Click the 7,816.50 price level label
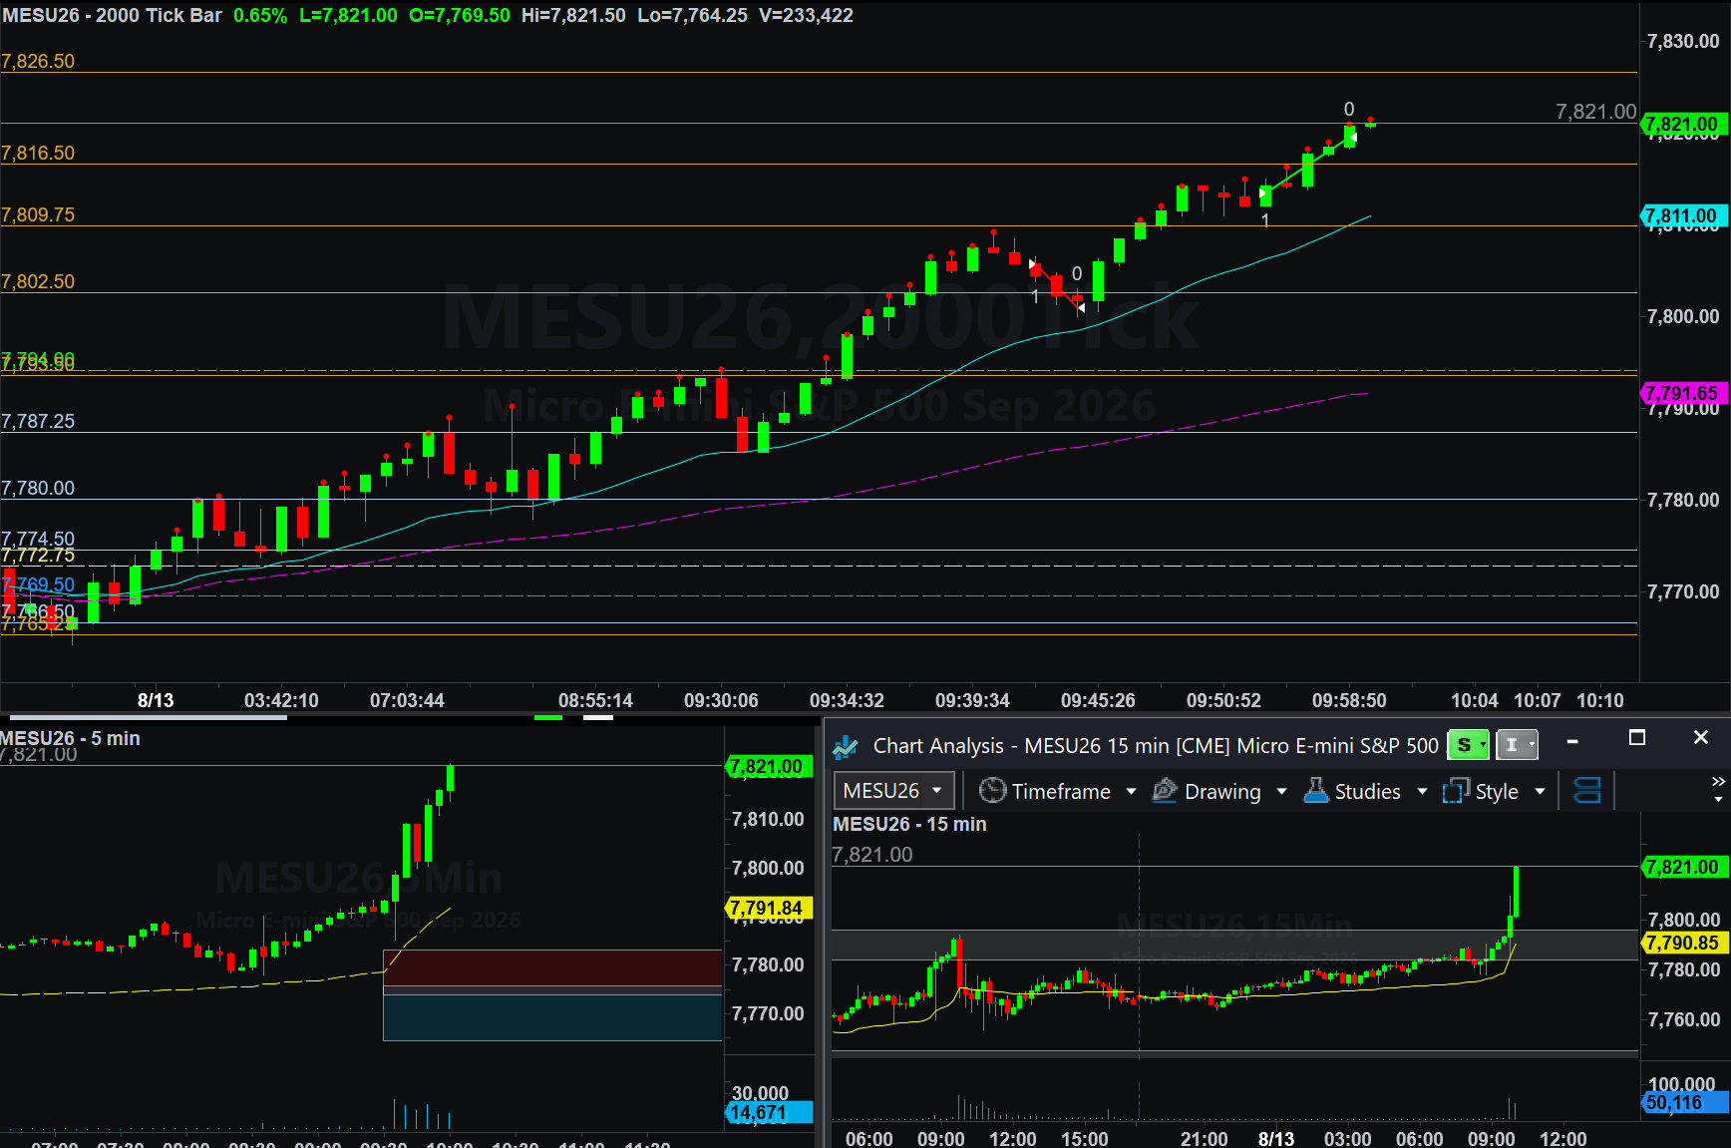 (x=38, y=153)
